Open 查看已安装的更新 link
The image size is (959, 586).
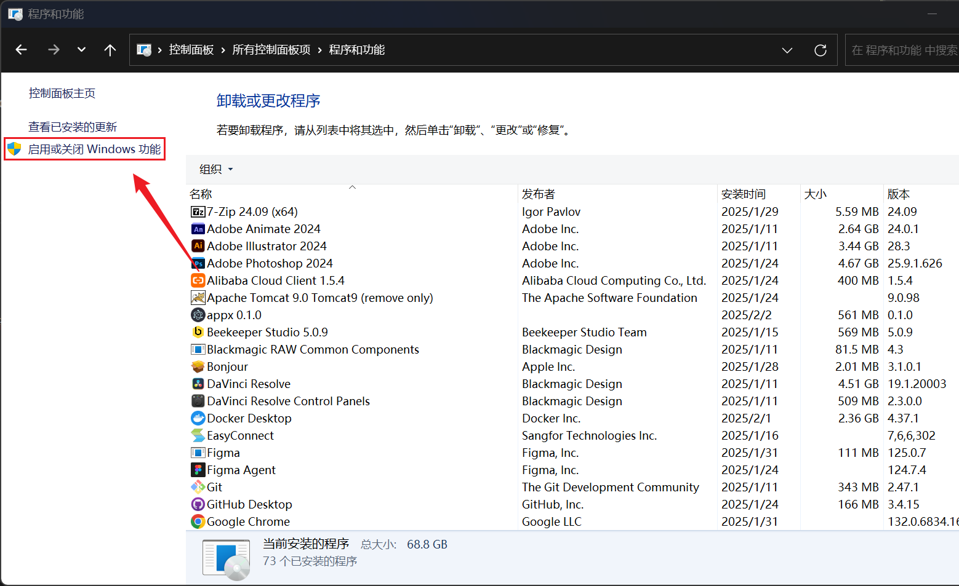click(73, 127)
